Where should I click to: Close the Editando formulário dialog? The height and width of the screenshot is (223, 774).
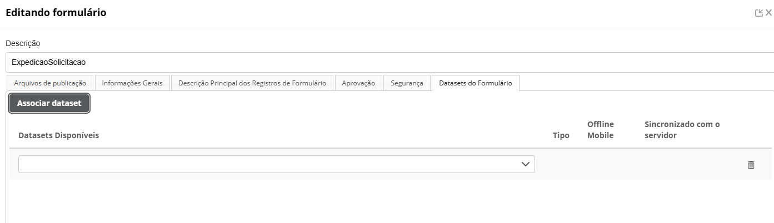(x=768, y=13)
